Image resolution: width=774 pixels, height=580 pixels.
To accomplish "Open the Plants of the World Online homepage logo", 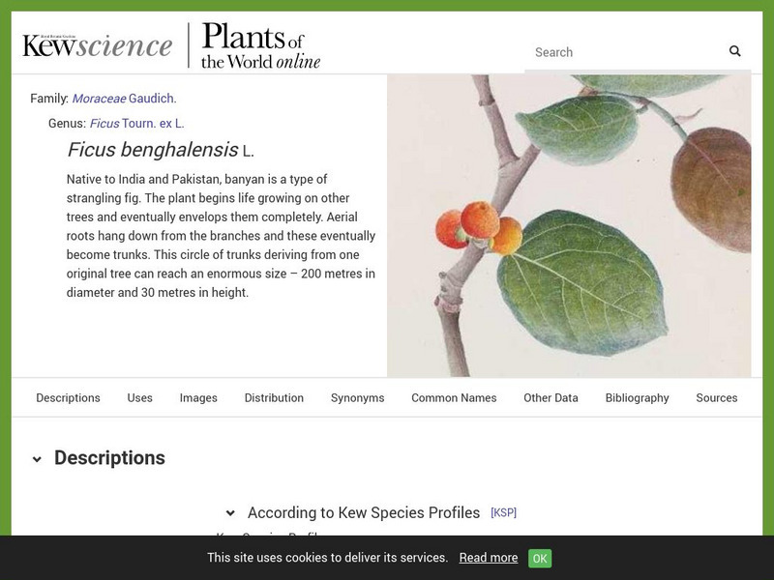I will coord(262,45).
